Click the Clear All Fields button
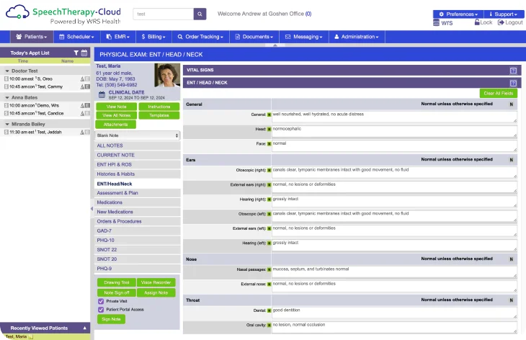This screenshot has width=526, height=340. tap(498, 93)
